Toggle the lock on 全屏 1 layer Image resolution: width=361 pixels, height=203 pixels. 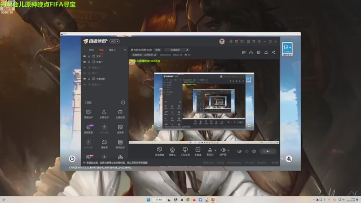pyautogui.click(x=89, y=62)
